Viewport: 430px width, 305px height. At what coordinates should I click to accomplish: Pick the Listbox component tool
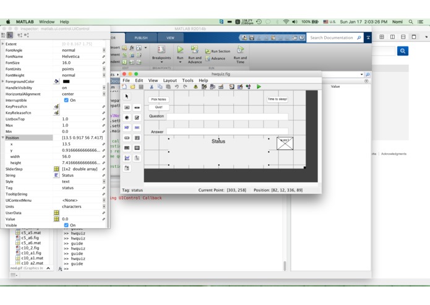point(137,138)
